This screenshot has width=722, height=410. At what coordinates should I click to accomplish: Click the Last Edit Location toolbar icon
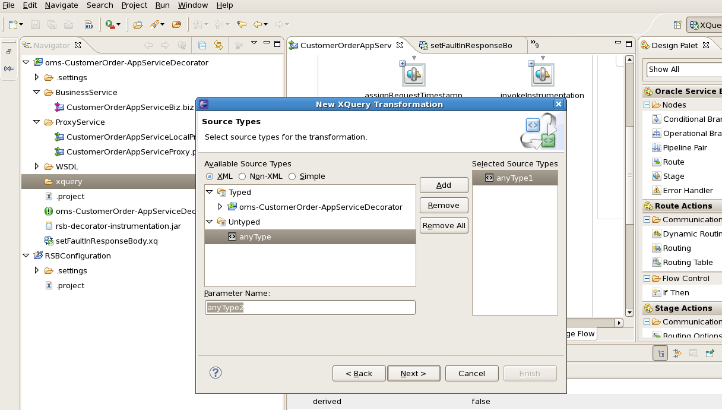point(241,24)
